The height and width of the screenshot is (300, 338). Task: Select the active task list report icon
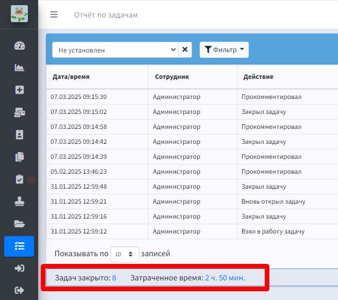[19, 246]
